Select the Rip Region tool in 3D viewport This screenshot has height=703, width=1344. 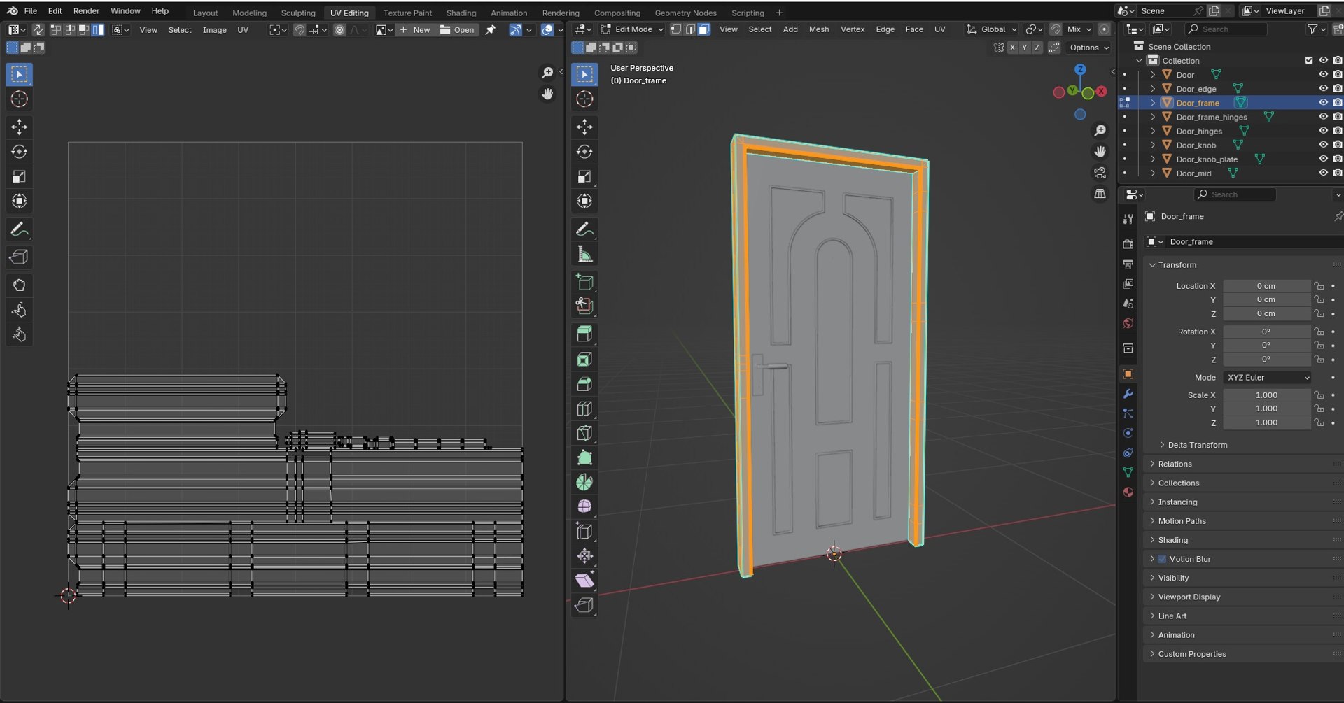point(584,605)
